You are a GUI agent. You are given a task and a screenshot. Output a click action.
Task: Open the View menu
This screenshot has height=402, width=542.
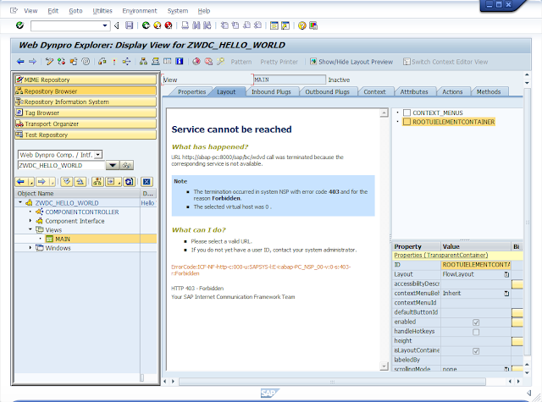(30, 11)
